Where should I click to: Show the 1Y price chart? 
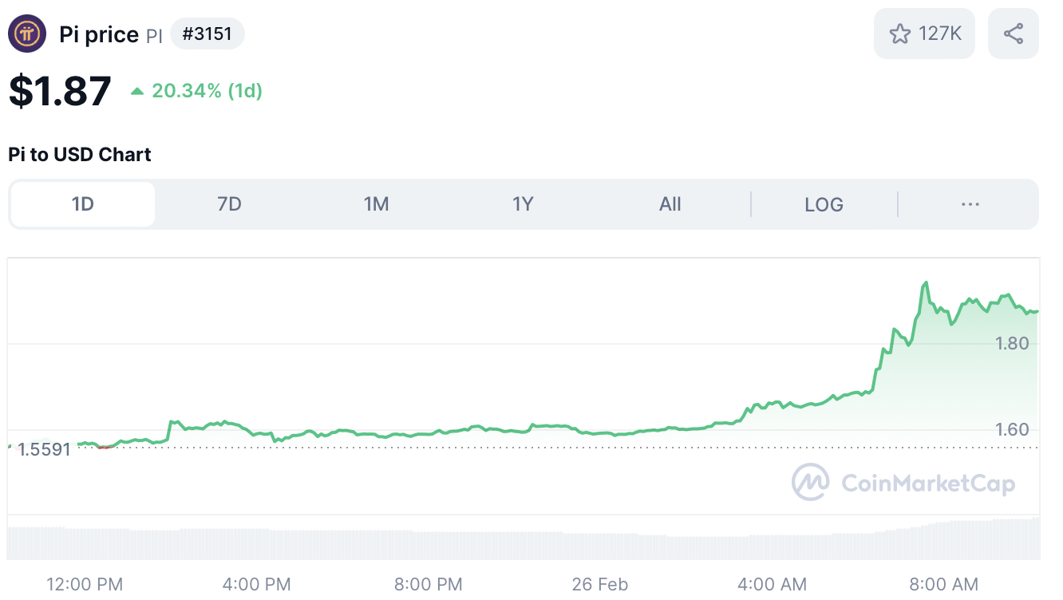[x=523, y=204]
